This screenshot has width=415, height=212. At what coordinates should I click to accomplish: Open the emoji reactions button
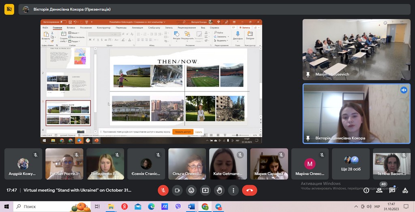coord(191,190)
